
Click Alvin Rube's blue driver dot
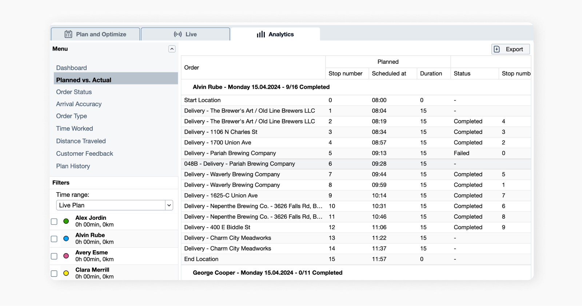coord(66,239)
